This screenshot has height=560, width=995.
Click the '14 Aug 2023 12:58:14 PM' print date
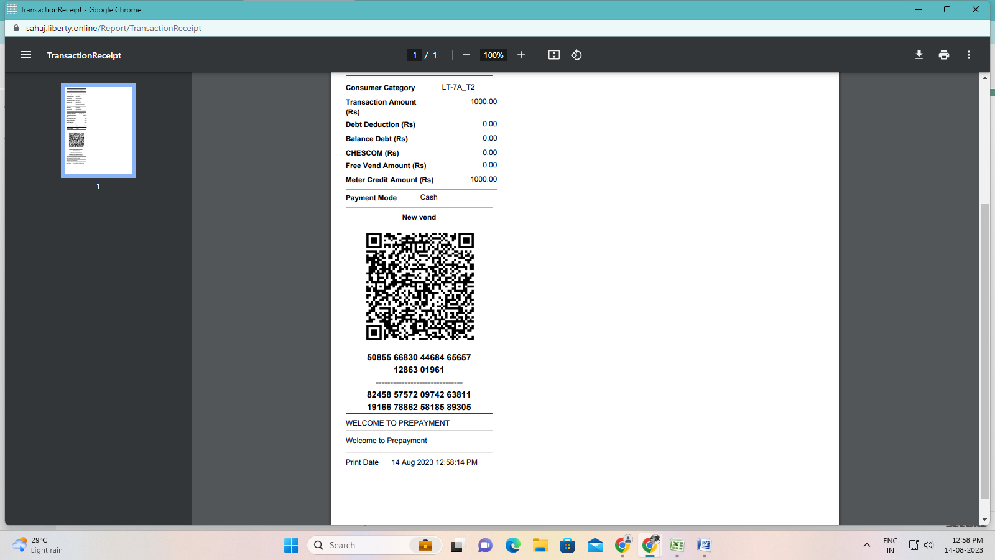(435, 462)
